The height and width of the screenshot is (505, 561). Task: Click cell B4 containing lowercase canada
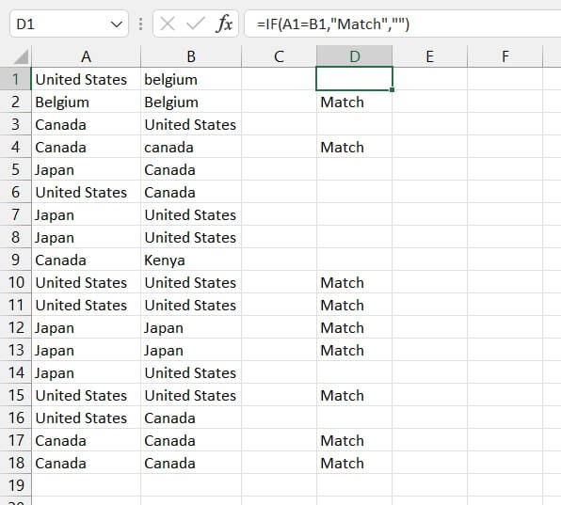(x=191, y=147)
